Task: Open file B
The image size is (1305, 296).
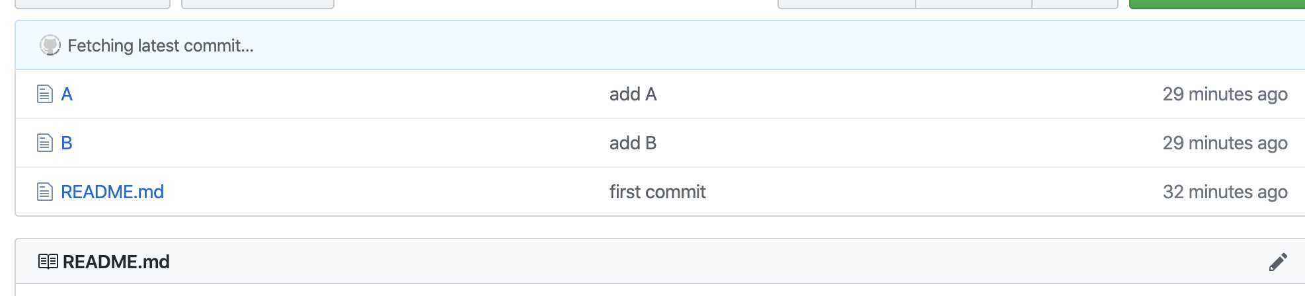Action: 67,143
